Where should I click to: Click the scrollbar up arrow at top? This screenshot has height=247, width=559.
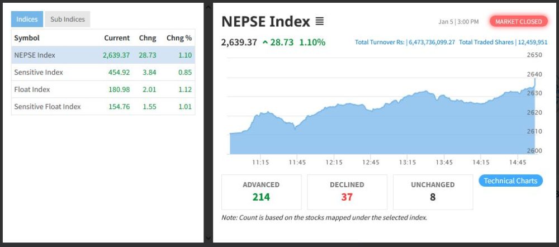[209, 7]
